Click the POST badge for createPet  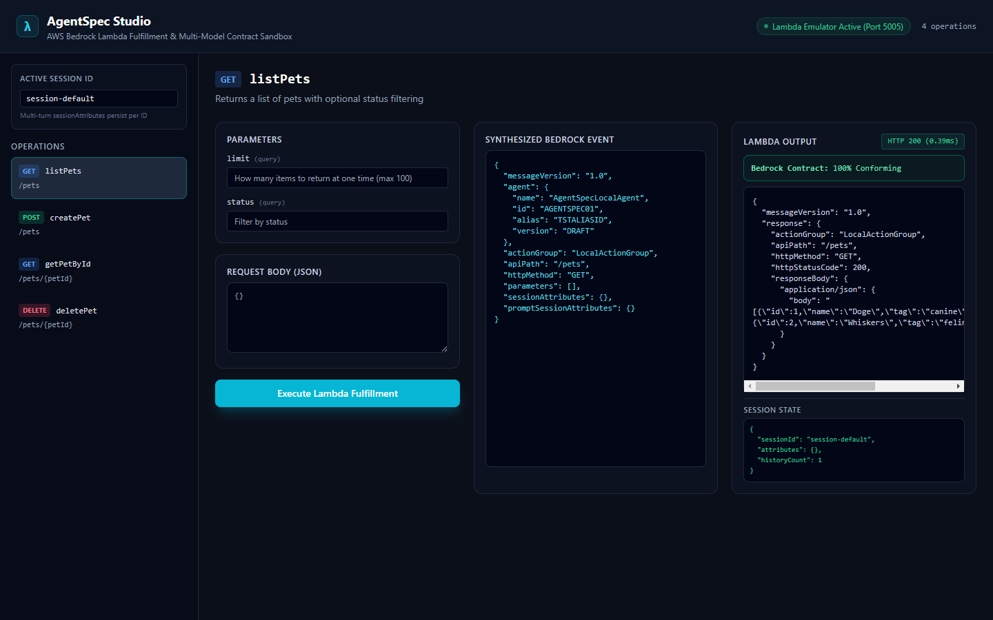pyautogui.click(x=31, y=217)
